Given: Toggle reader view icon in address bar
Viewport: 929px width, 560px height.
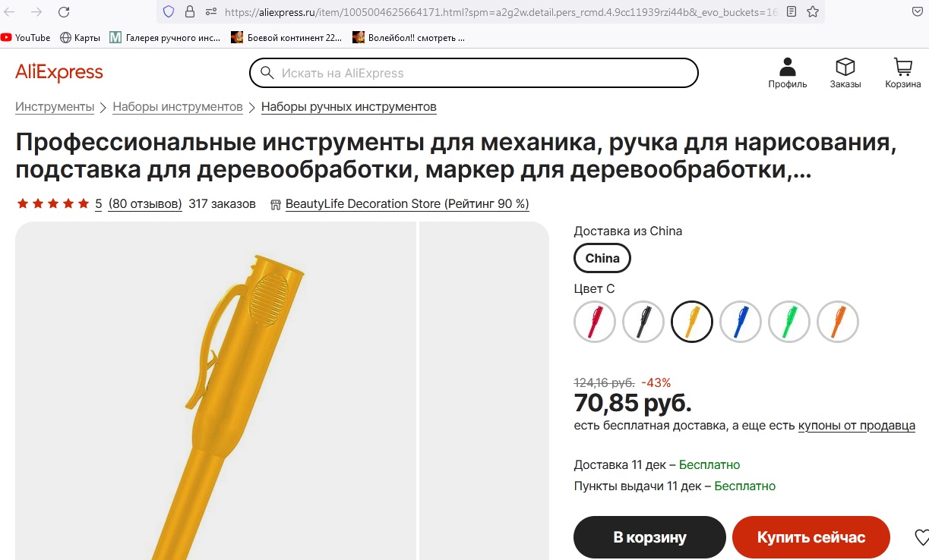Looking at the screenshot, I should (x=792, y=11).
